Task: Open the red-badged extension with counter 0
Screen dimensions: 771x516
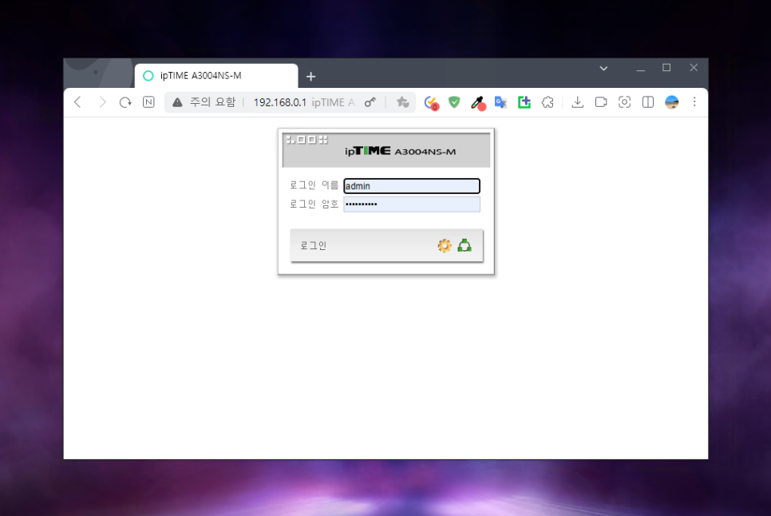Action: (x=431, y=103)
